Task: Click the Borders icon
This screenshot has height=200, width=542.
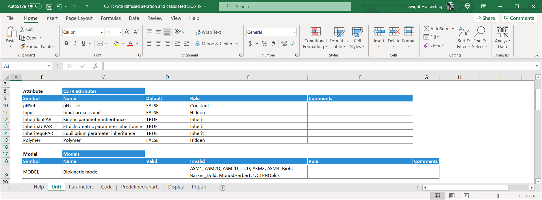Action: [100, 44]
